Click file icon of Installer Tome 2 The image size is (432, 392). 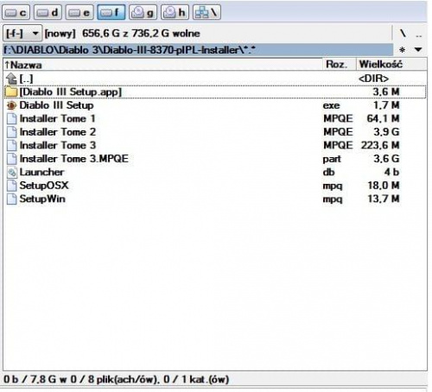pos(11,132)
